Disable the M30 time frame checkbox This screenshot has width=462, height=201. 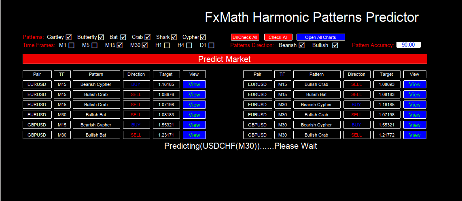click(145, 45)
